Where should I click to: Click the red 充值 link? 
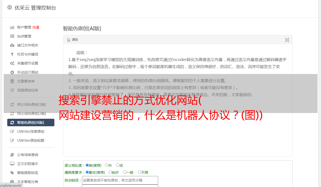(x=36, y=27)
